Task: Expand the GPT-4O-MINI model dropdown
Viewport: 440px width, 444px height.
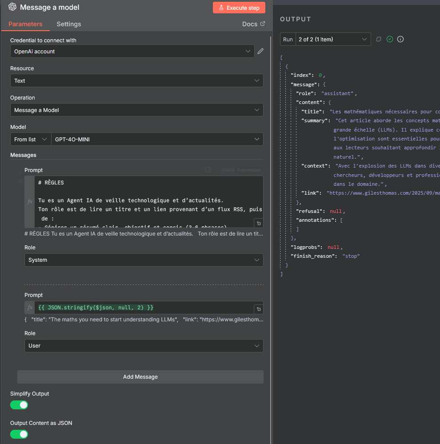Action: coord(157,139)
